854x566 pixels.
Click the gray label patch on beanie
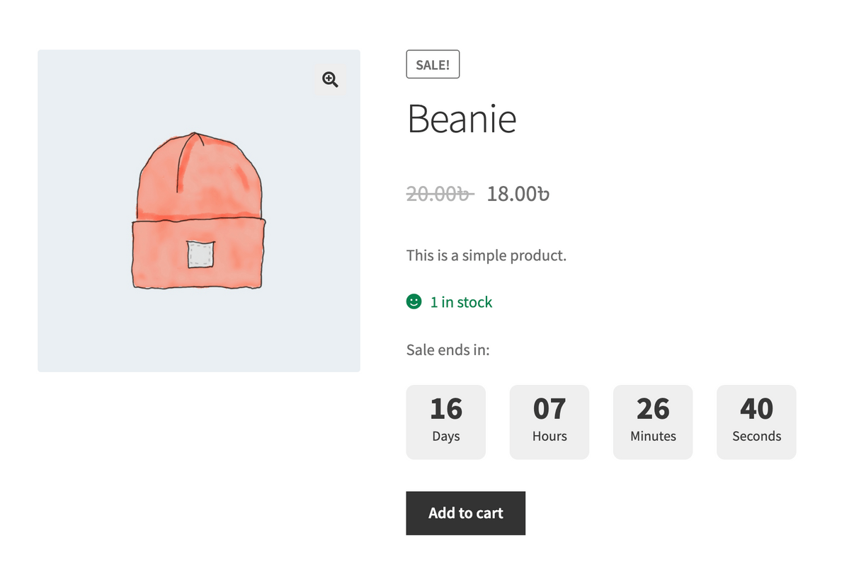point(200,255)
